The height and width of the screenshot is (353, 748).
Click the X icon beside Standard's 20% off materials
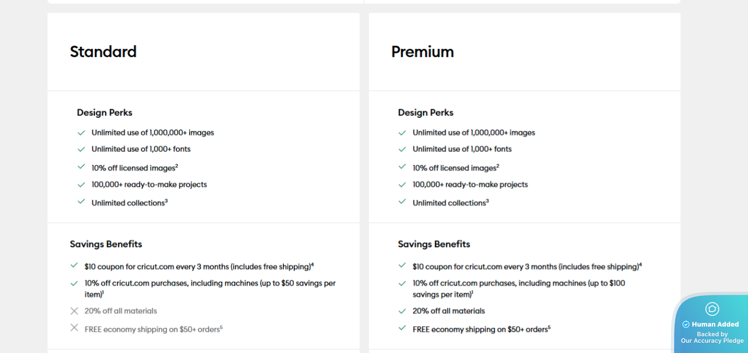tap(74, 311)
